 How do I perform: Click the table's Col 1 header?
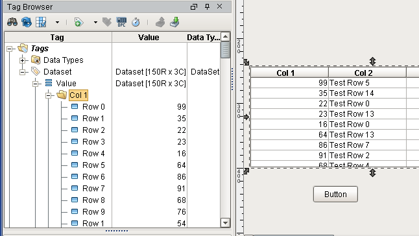(x=289, y=73)
